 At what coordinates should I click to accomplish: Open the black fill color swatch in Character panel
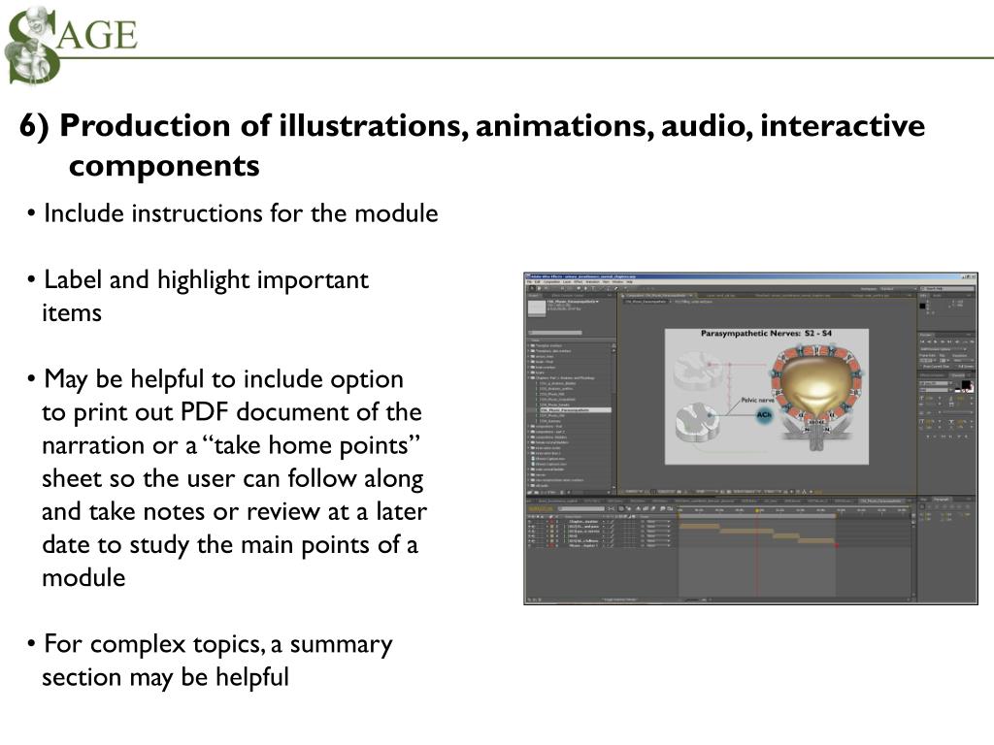(x=966, y=384)
